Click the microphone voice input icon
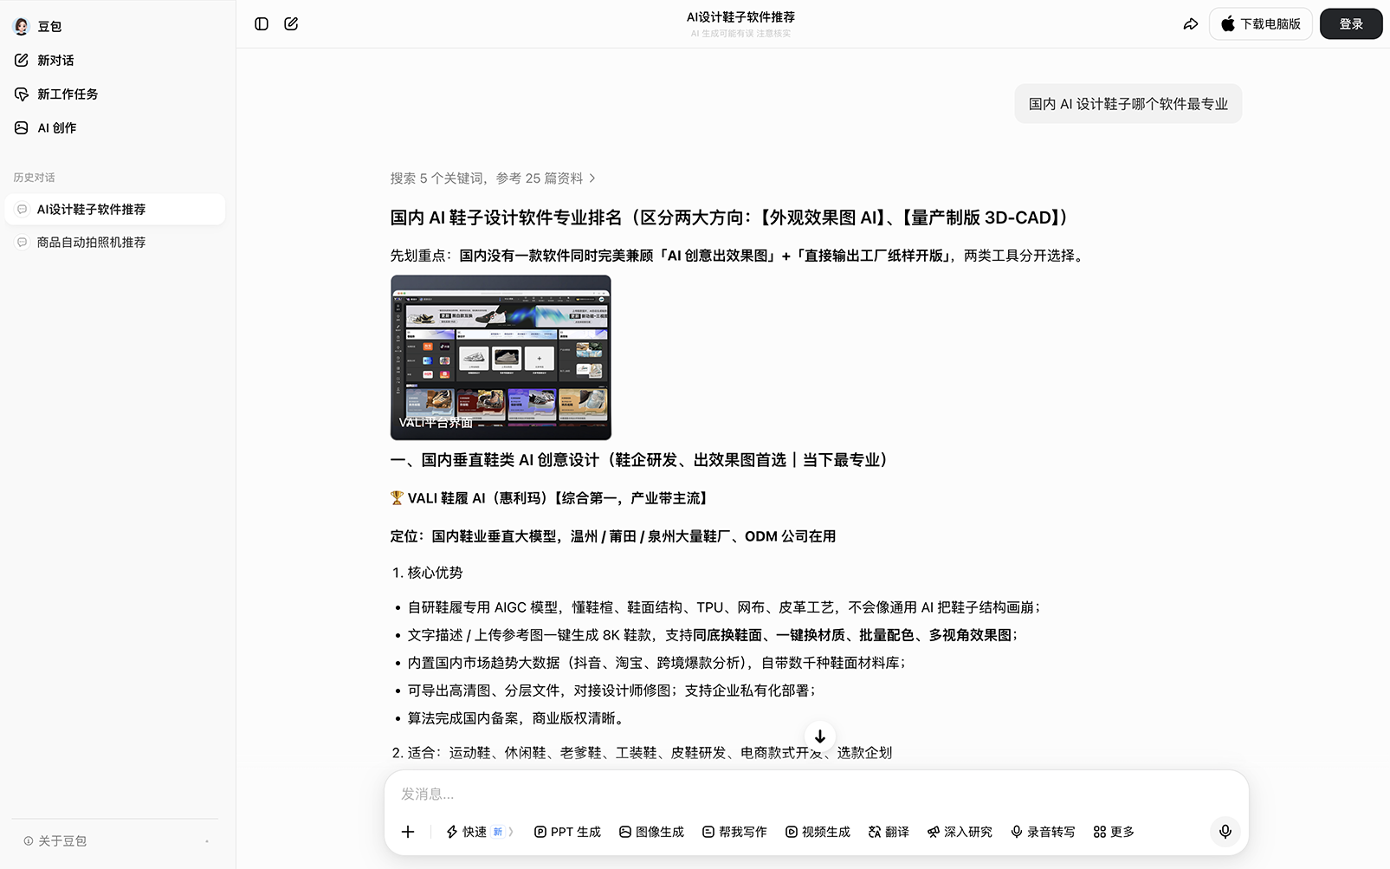The image size is (1390, 869). [1225, 832]
